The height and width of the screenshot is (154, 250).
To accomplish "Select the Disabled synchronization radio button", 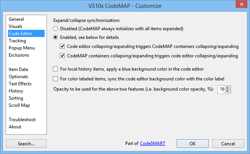I will click(55, 29).
